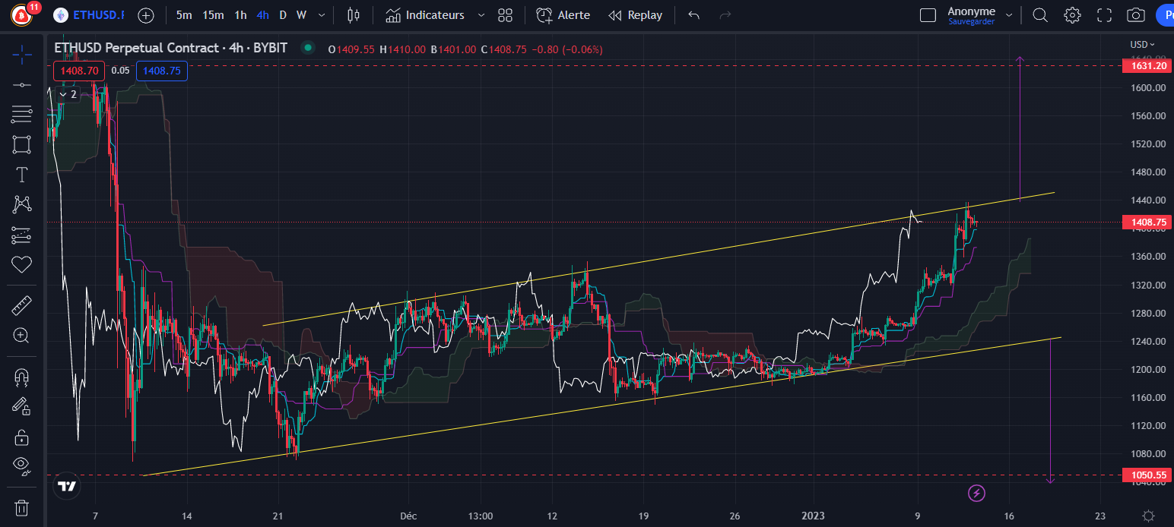Toggle magnet mode on
Viewport: 1174px width, 527px height.
tap(21, 377)
